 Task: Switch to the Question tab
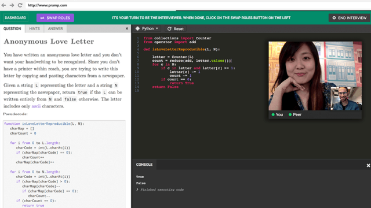[x=12, y=28]
